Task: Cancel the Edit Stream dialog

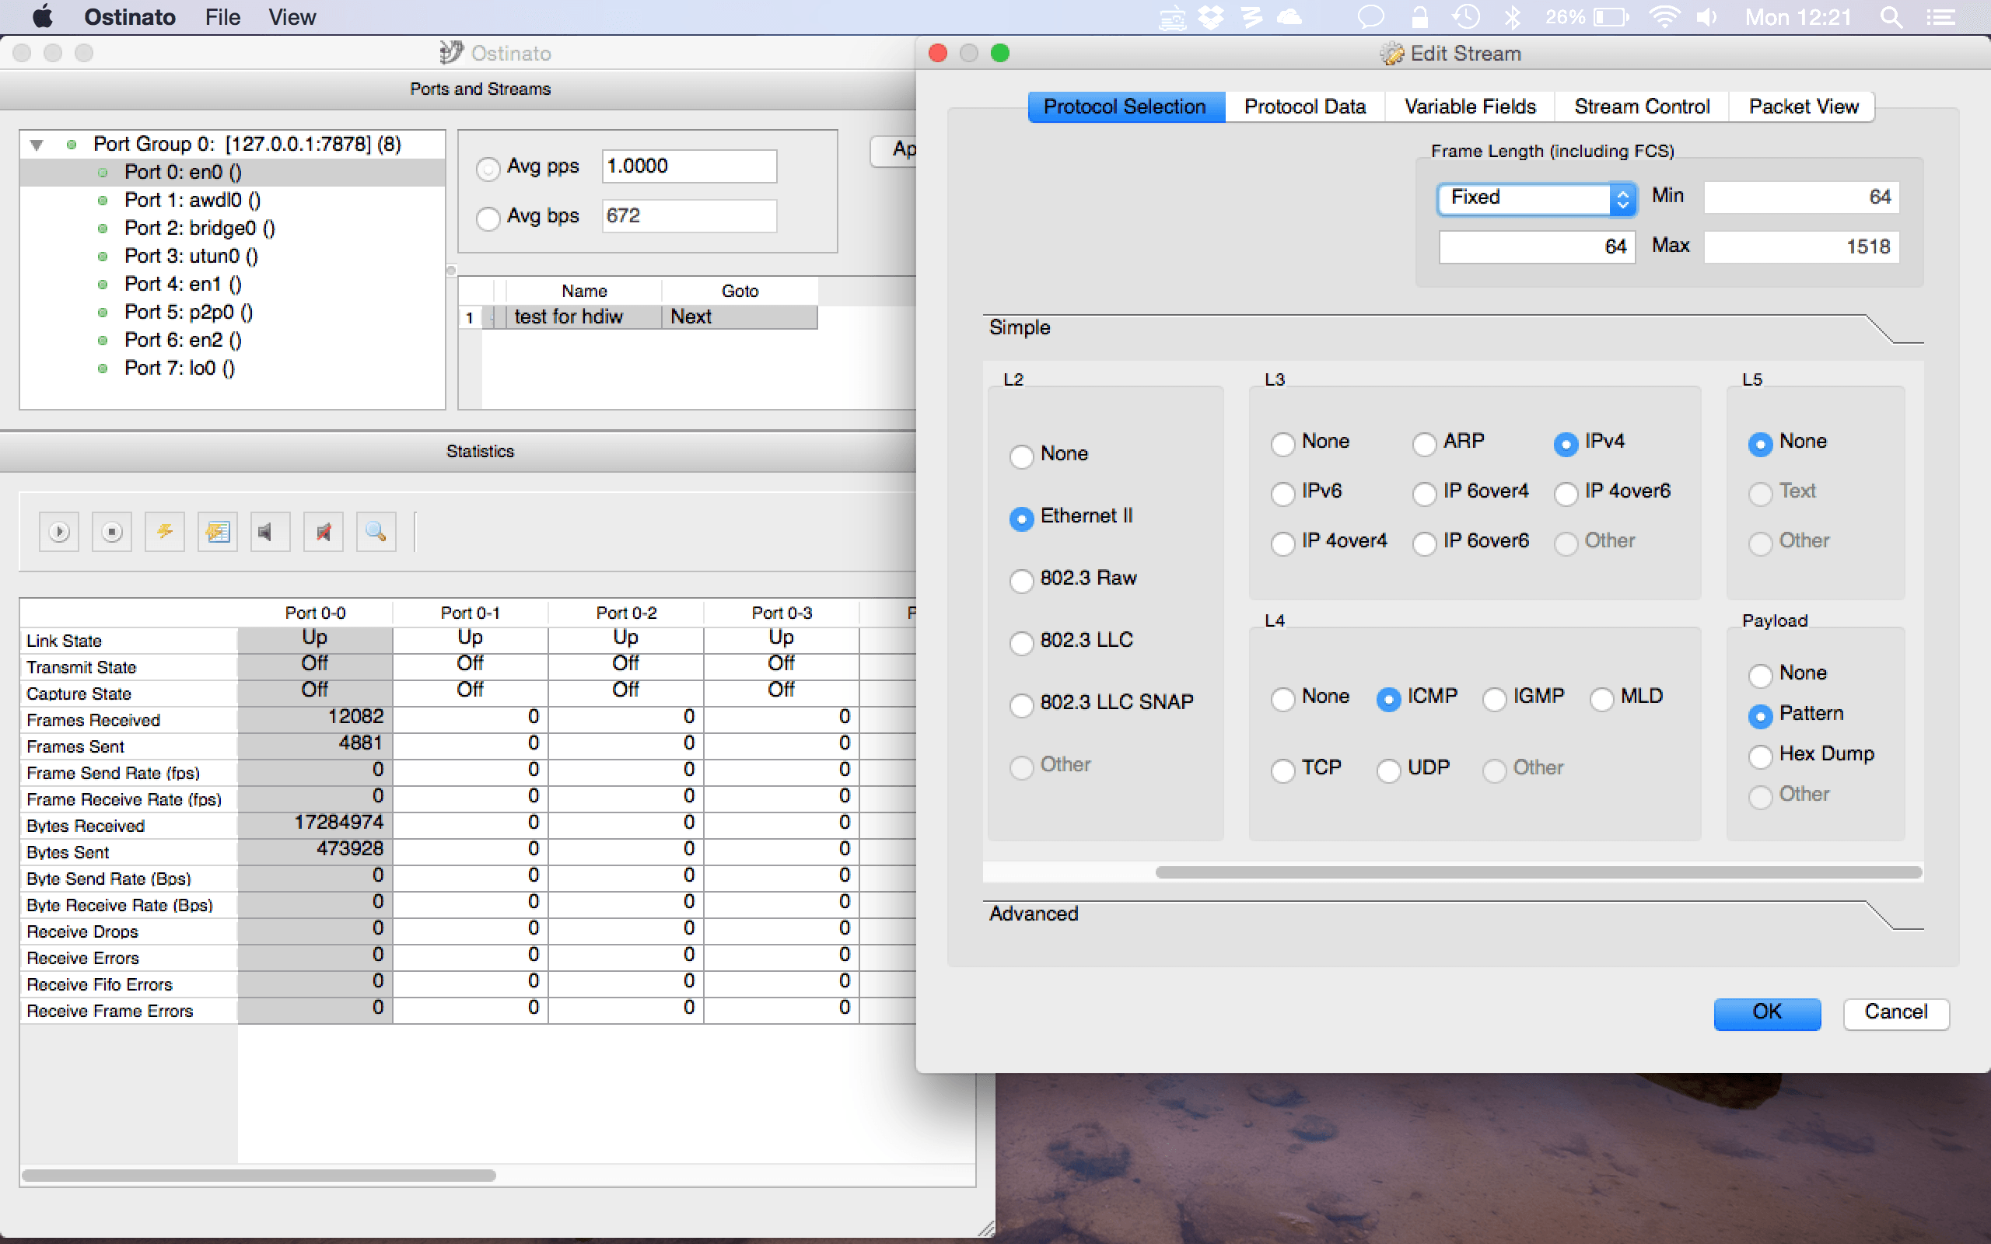Action: (x=1895, y=1013)
